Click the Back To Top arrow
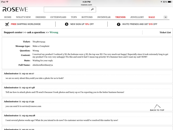The width and height of the screenshot is (173, 130). [157, 106]
